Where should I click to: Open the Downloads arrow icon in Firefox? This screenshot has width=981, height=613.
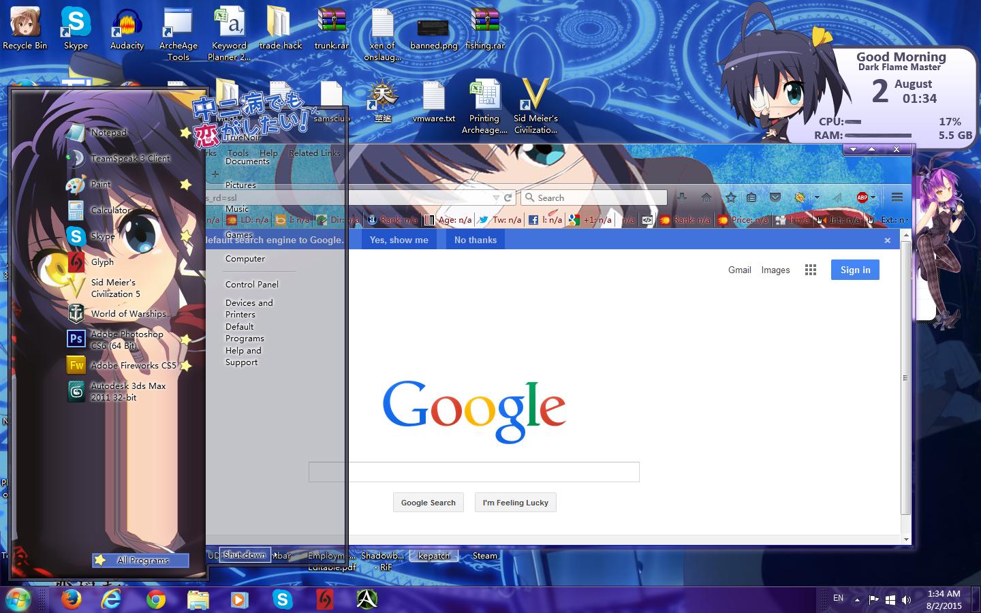(x=683, y=198)
